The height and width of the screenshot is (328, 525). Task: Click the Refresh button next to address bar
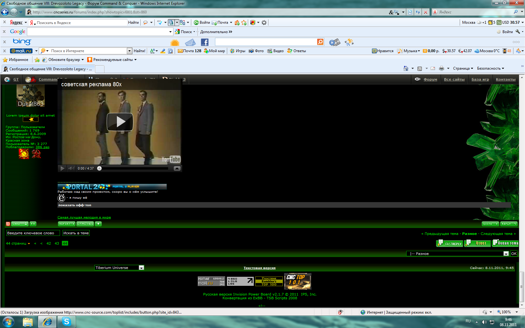[x=418, y=12]
